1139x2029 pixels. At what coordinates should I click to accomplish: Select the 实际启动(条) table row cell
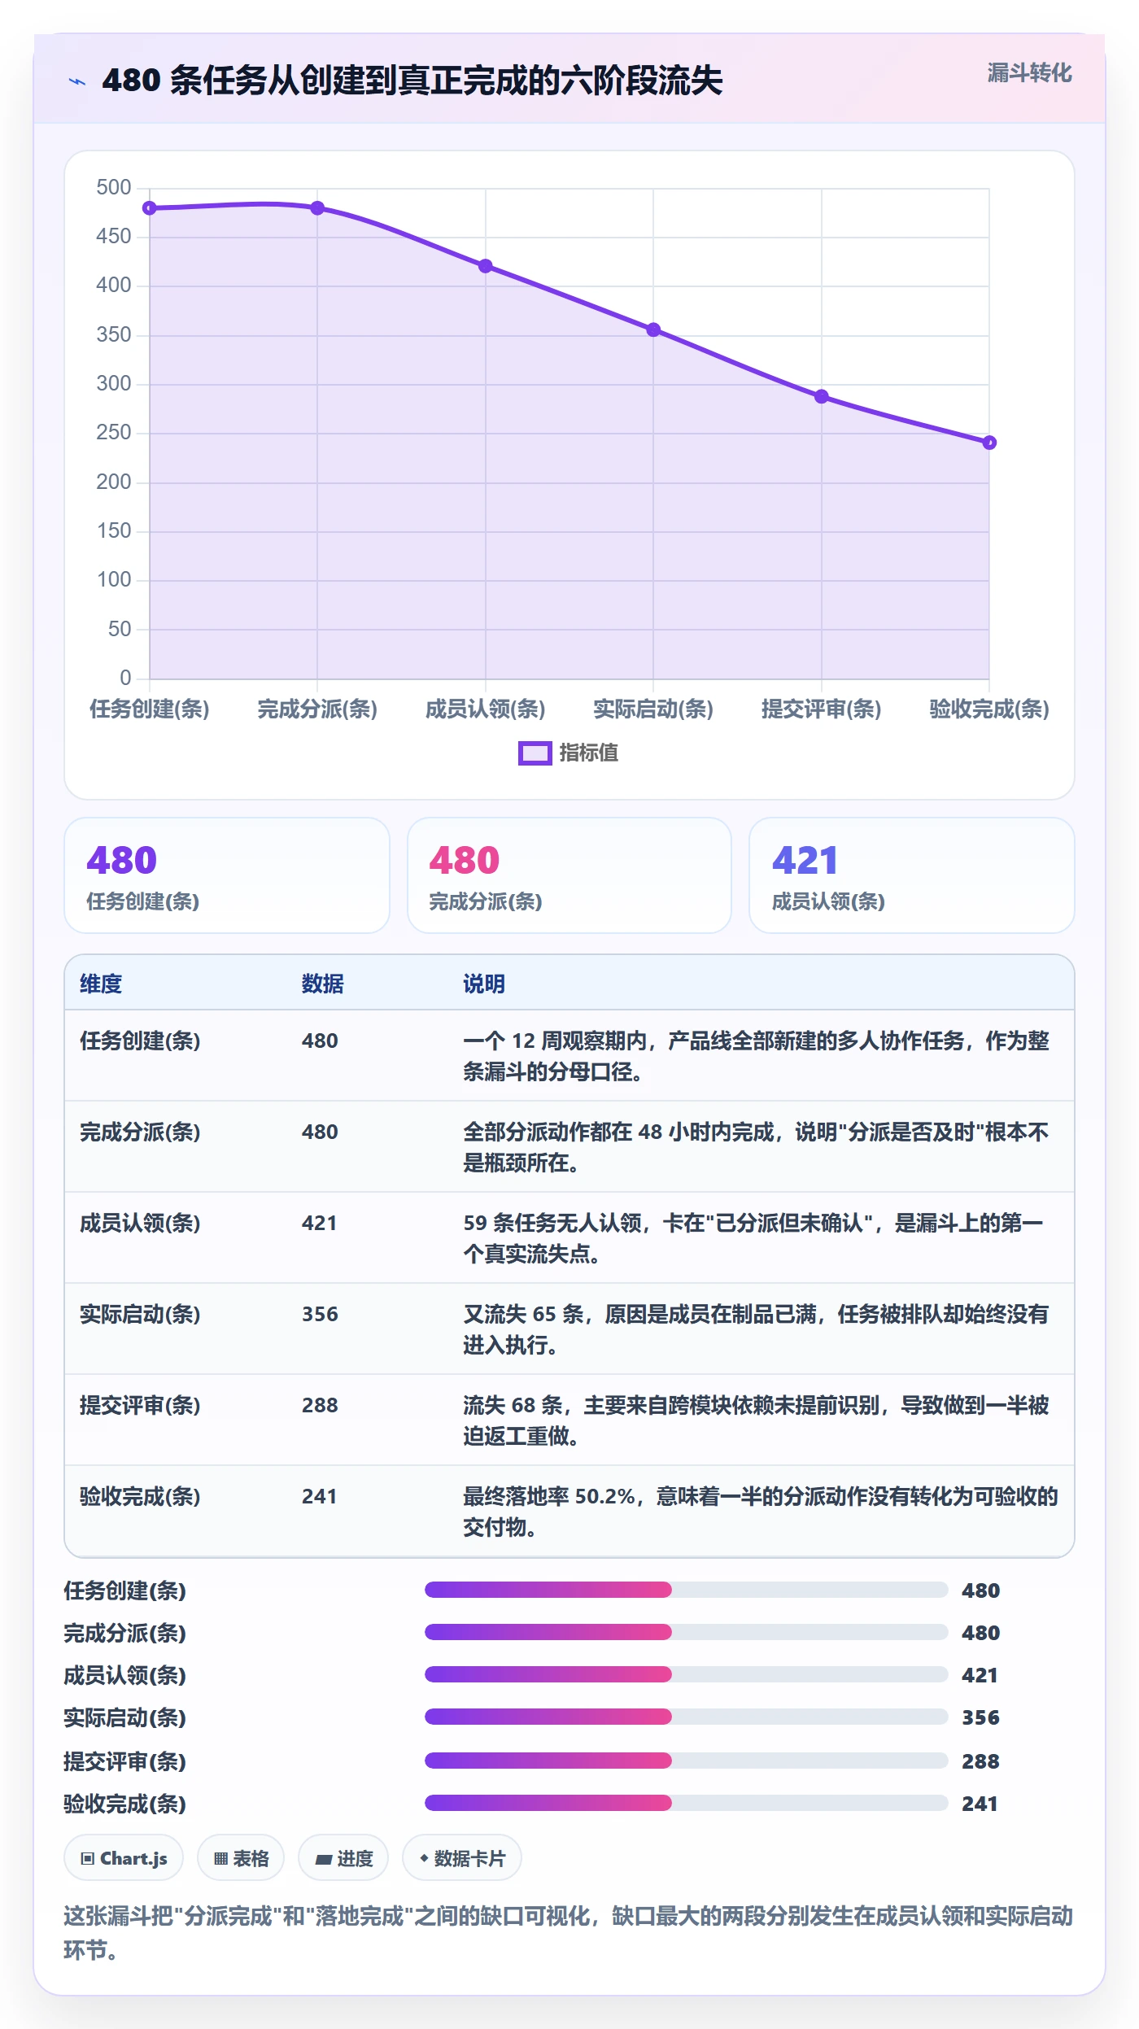(140, 1314)
